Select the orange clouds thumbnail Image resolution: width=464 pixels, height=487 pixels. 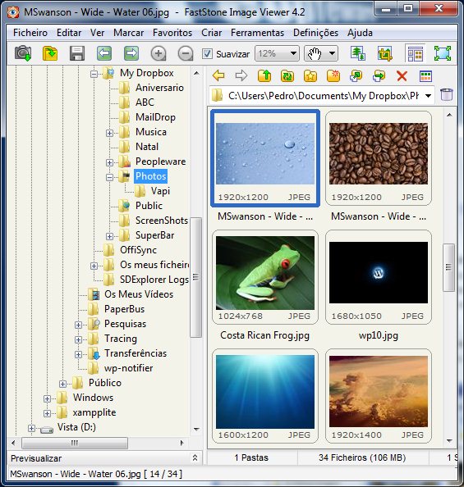pyautogui.click(x=379, y=396)
